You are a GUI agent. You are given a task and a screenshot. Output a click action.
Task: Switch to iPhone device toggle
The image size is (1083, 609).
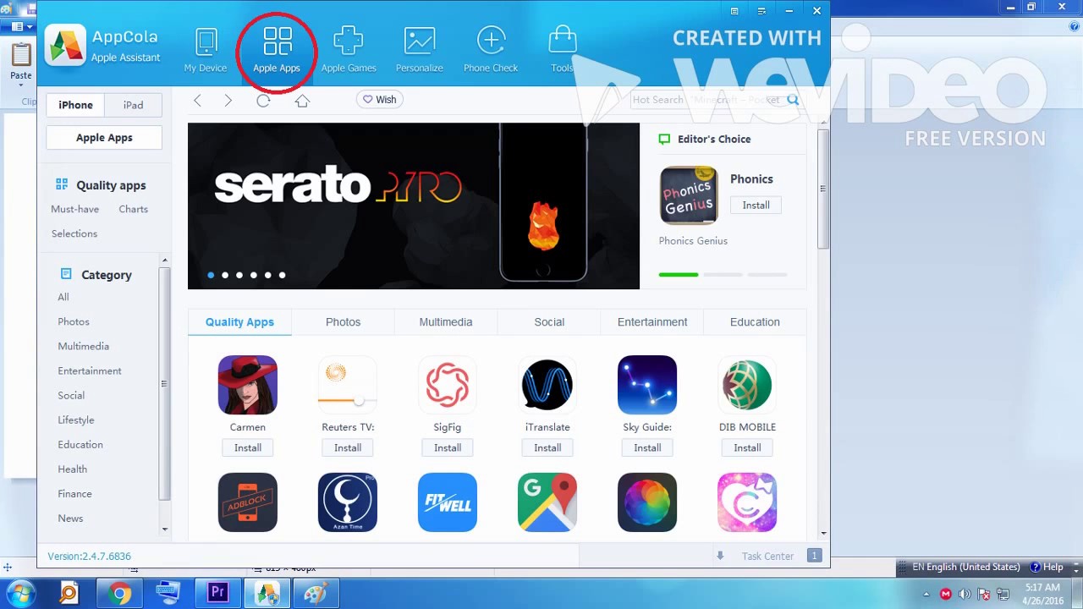[x=75, y=105]
